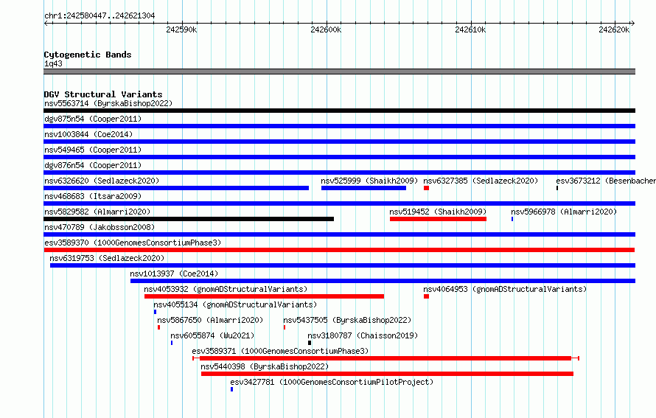Open the nsv5437505 (ByrskaBishop2022) label
Screen dimensions: 656x418
347,320
